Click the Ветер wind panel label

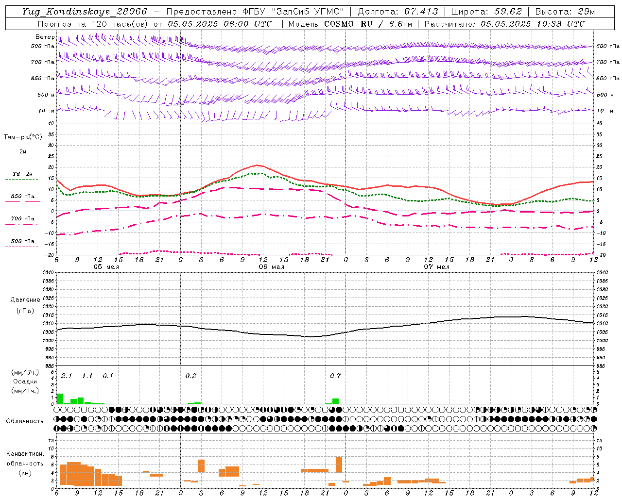(45, 37)
